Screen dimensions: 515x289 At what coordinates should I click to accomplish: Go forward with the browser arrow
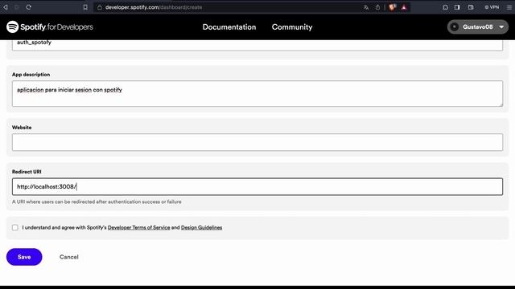point(17,7)
